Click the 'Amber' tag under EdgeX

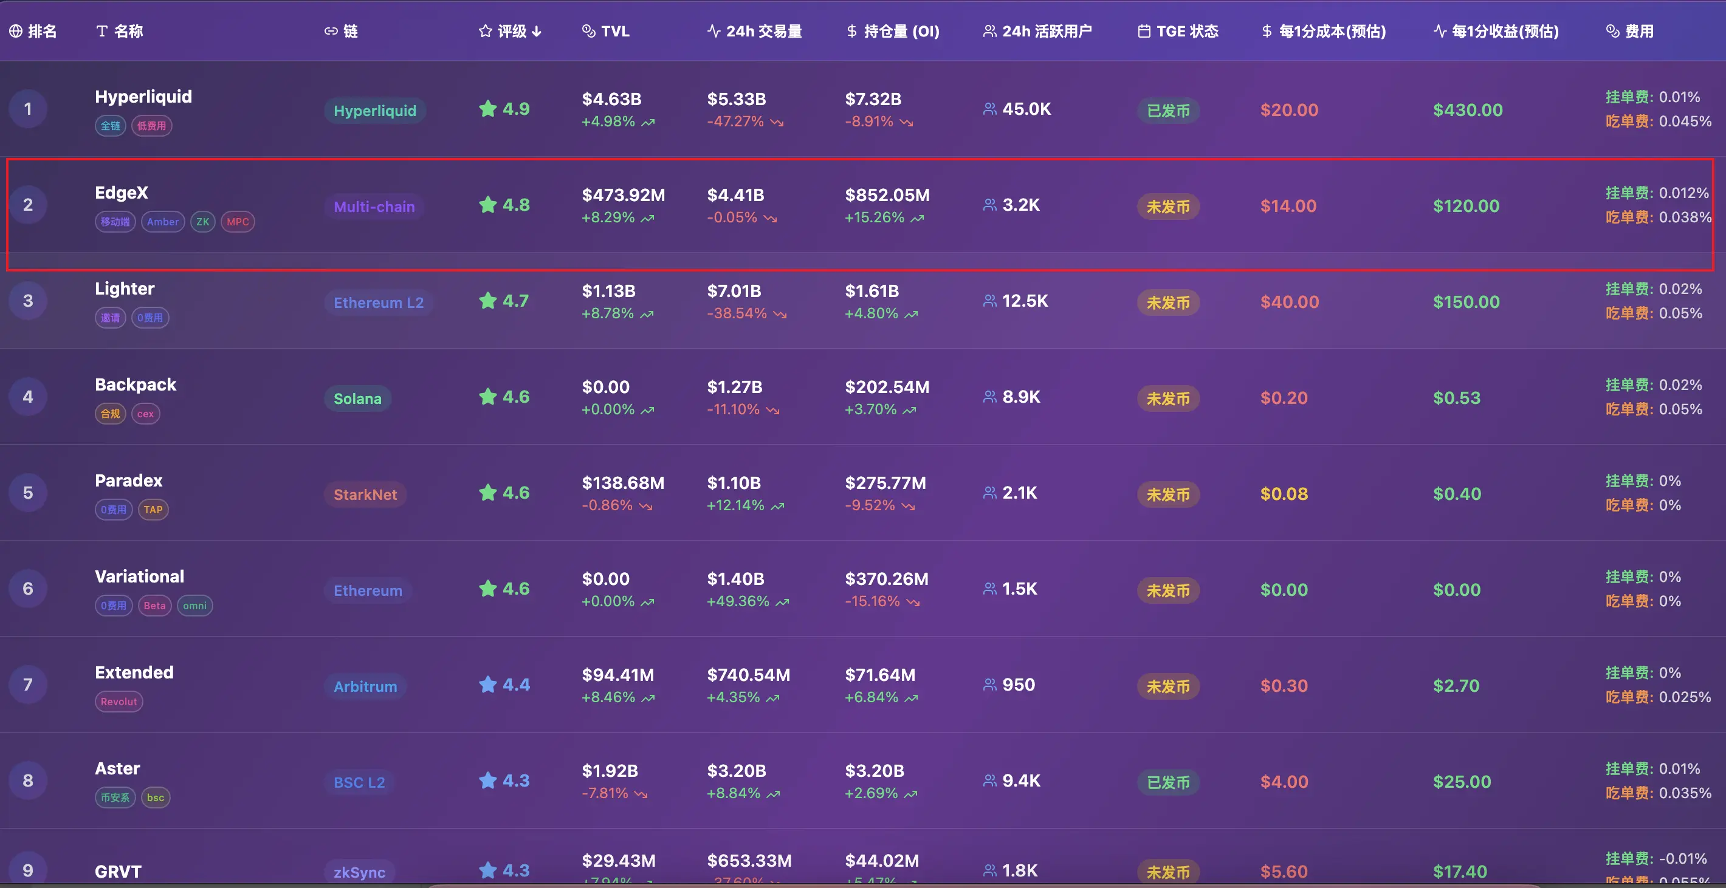[x=163, y=222]
